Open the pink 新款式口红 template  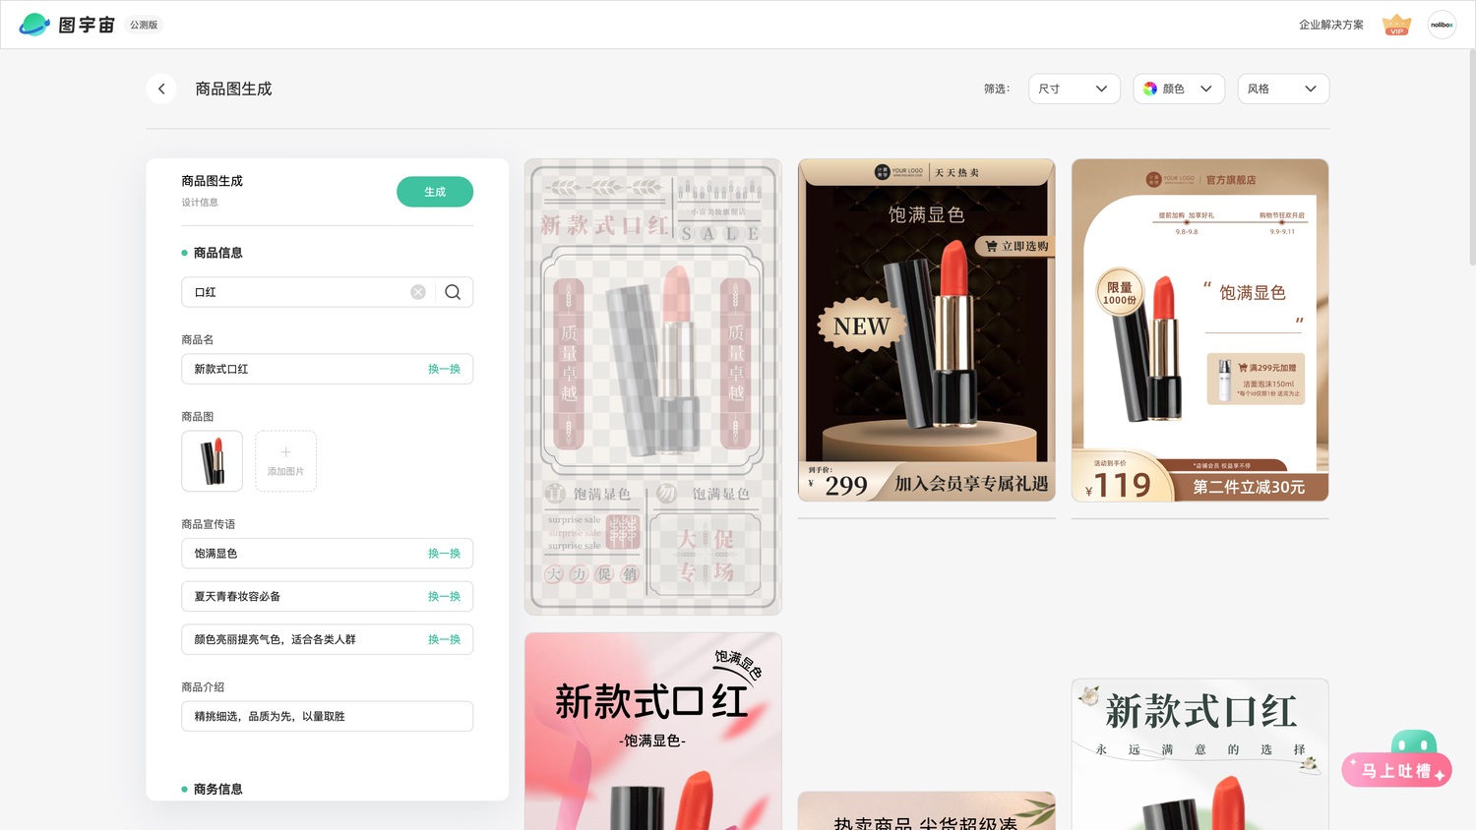(x=653, y=731)
